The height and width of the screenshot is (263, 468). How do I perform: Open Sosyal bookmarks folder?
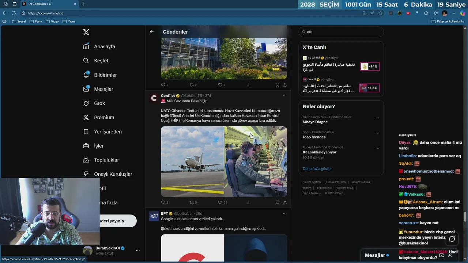19,21
